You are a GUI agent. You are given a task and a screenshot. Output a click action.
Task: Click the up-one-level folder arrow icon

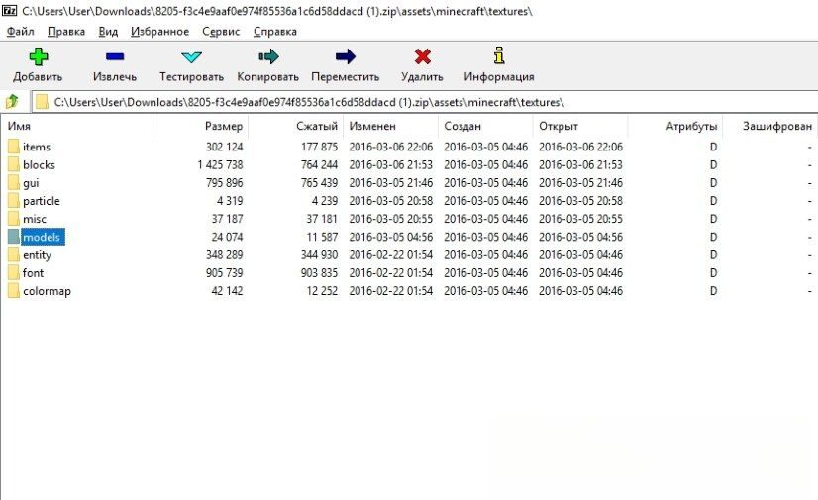pyautogui.click(x=13, y=102)
